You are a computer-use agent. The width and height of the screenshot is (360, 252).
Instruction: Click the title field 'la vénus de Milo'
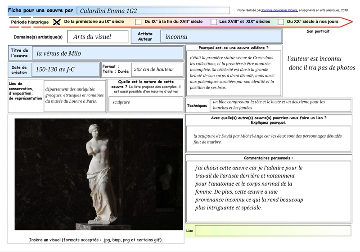[x=107, y=53]
